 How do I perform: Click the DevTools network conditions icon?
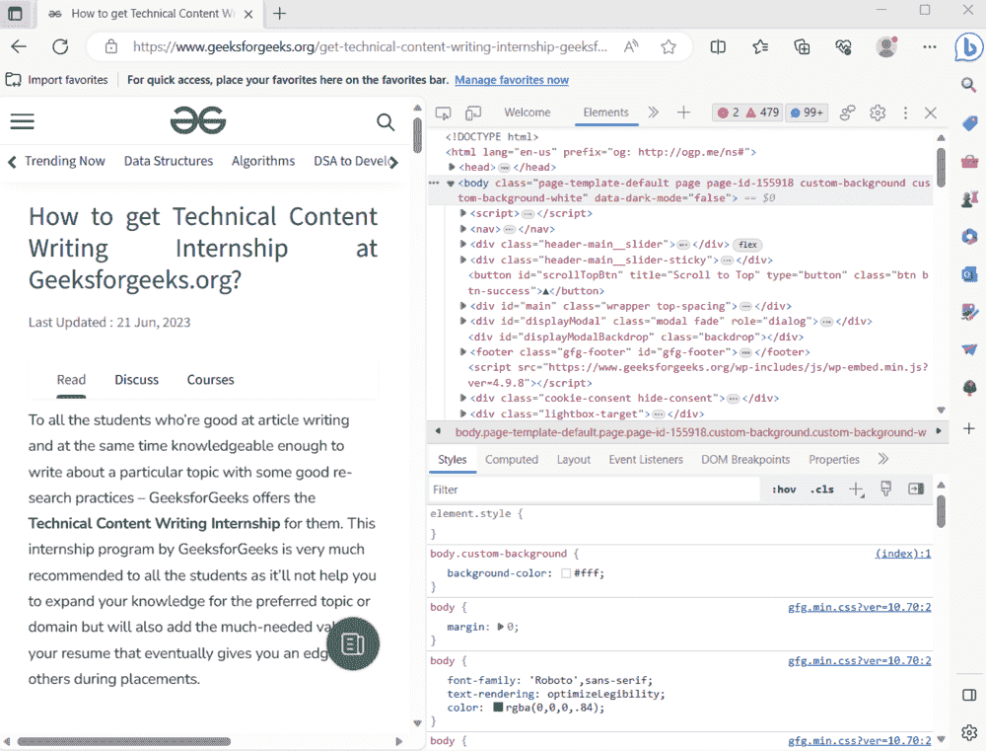(848, 113)
